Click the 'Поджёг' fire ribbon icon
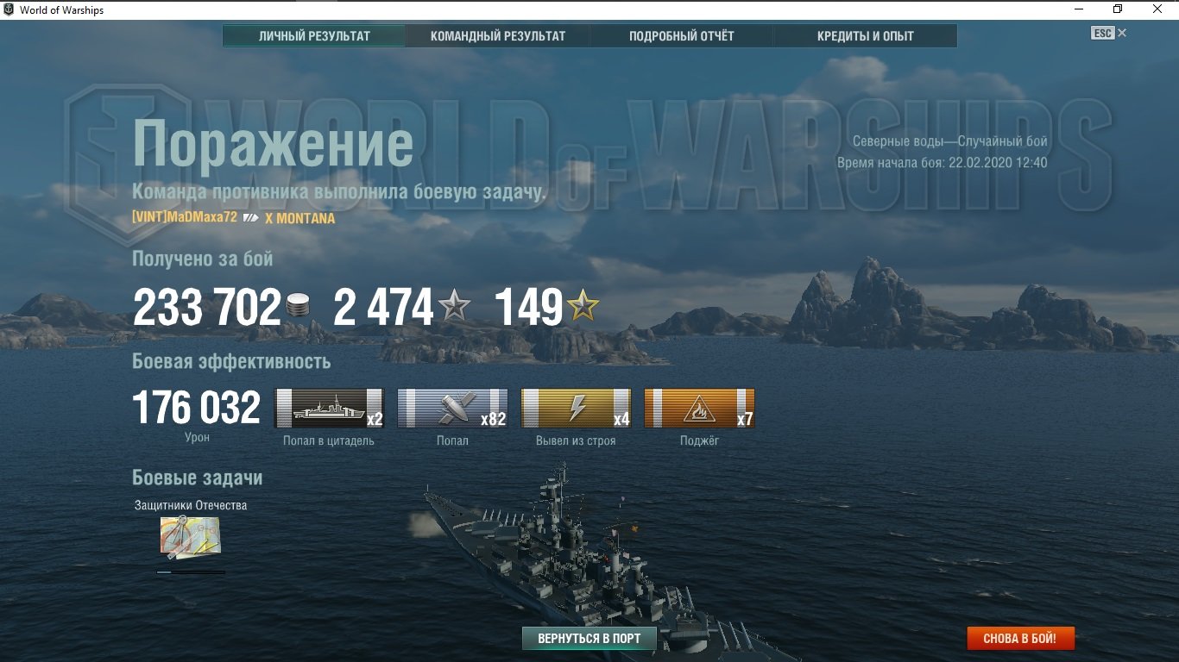The width and height of the screenshot is (1179, 662). tap(699, 408)
